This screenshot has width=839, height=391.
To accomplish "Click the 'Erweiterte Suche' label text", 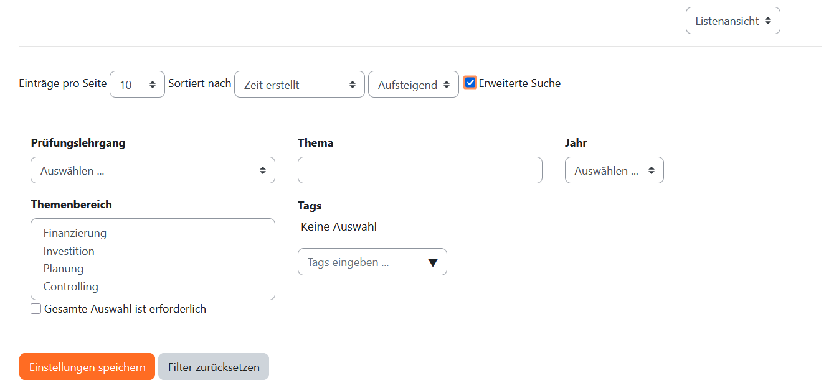I will point(519,83).
